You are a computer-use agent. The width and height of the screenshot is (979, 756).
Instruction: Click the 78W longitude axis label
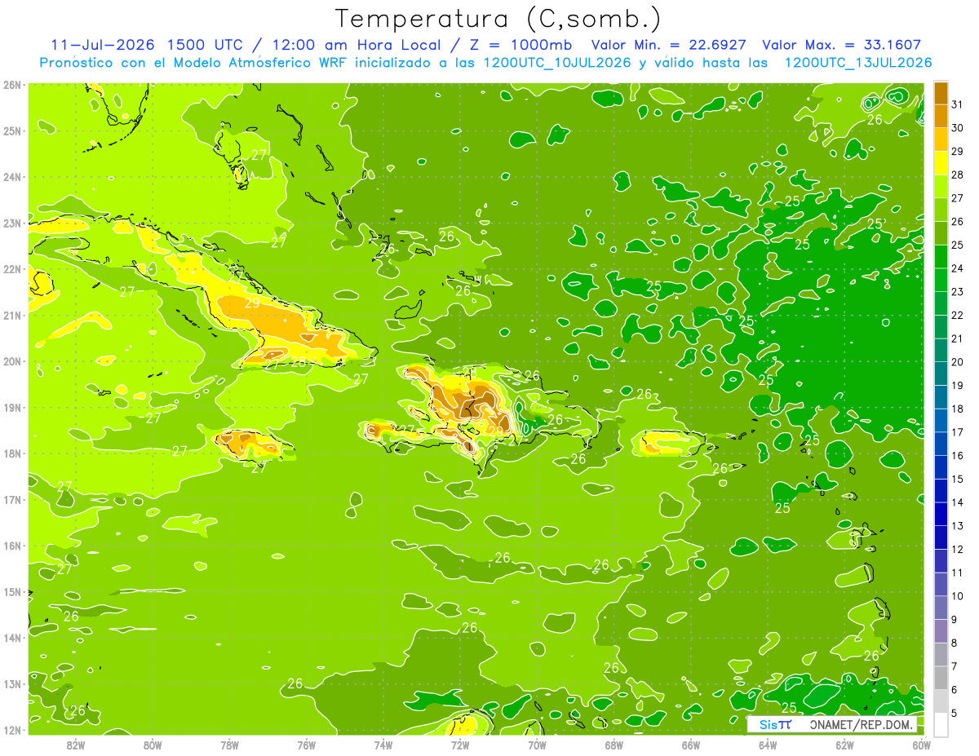229,744
